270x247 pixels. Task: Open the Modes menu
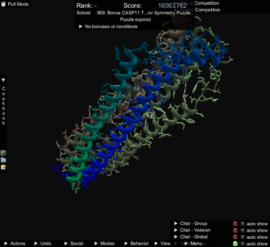tap(105, 243)
